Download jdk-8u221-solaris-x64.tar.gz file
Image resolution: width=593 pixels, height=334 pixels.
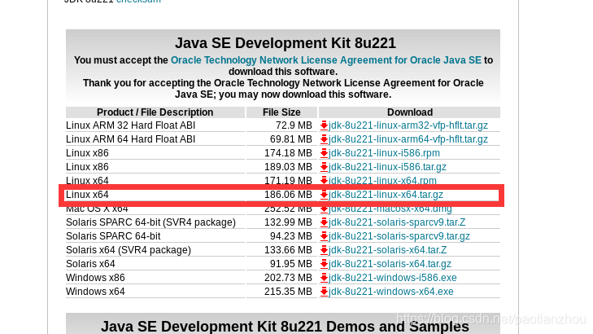click(390, 264)
